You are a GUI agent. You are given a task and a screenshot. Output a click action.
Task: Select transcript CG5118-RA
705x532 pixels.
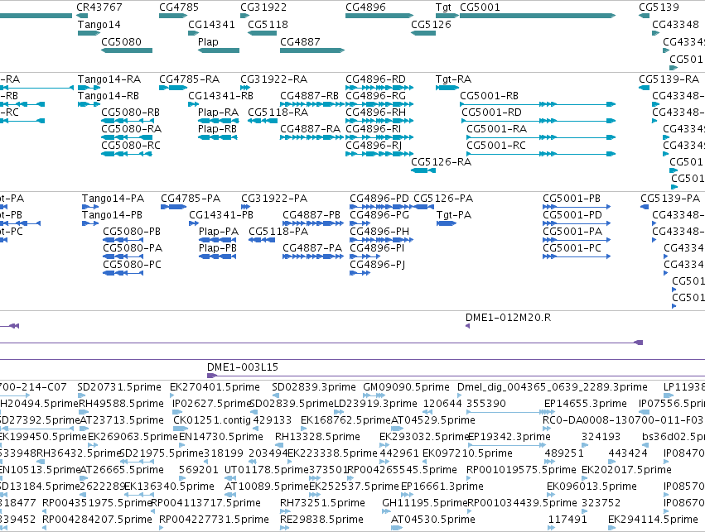coord(263,122)
